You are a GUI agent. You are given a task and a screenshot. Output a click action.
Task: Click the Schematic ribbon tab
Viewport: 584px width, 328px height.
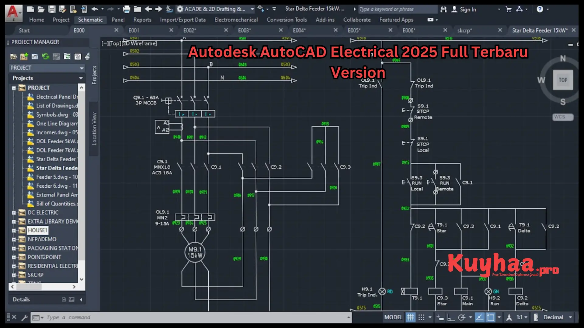point(90,19)
